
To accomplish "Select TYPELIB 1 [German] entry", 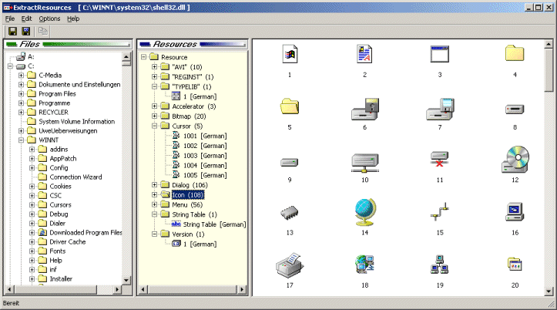I will click(x=200, y=96).
